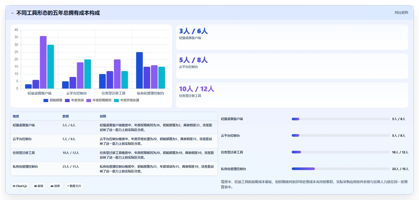Toggle the 初始部署 legend series

(53, 100)
